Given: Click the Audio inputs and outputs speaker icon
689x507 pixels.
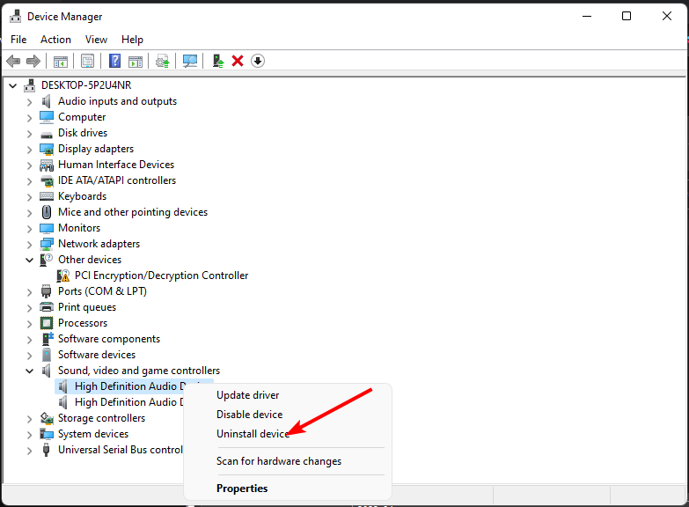Looking at the screenshot, I should coord(46,101).
